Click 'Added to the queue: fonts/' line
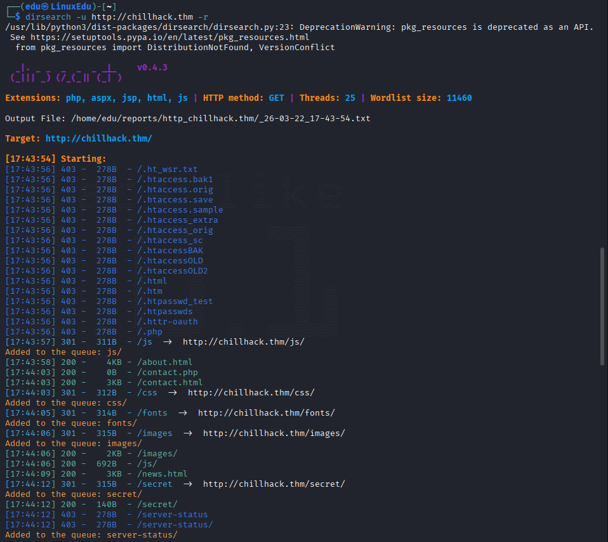This screenshot has height=542, width=608. [71, 423]
